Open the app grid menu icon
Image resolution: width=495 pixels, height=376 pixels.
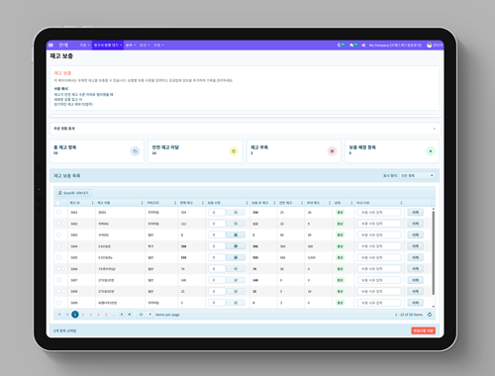click(x=50, y=46)
